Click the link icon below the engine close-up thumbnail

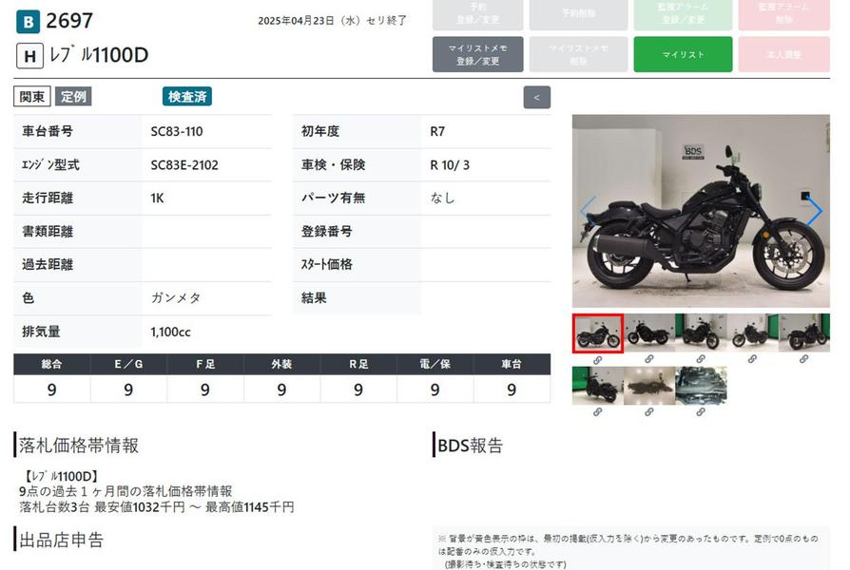point(700,412)
